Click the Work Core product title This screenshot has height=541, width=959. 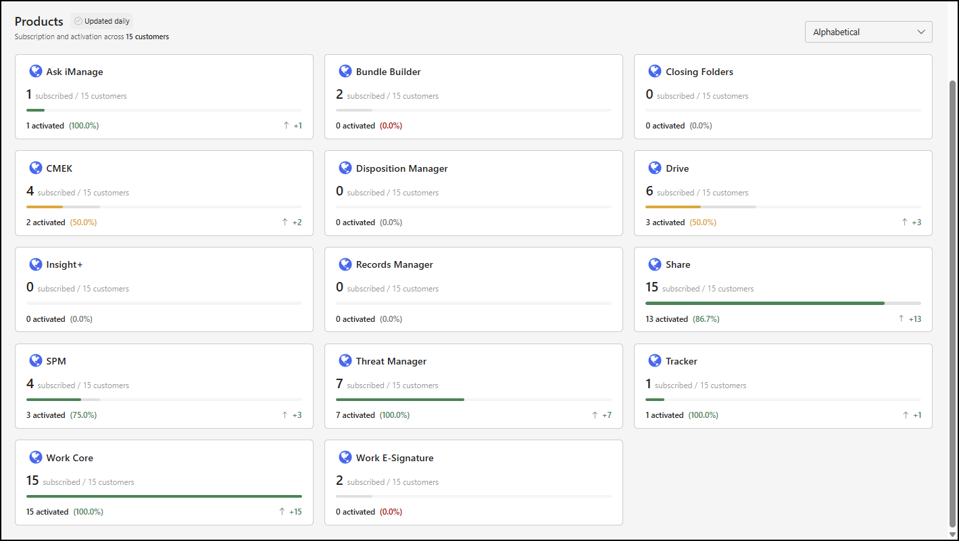[70, 458]
